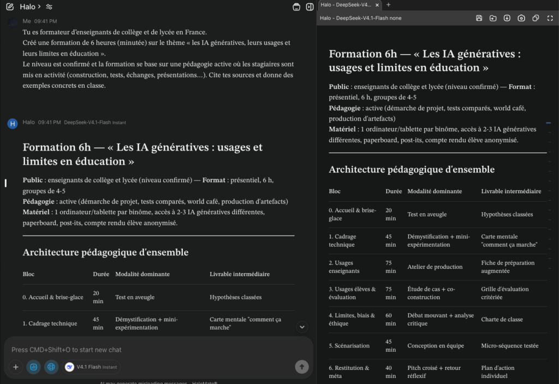Click 'Grille d'évaluation critériée' table cell
This screenshot has width=559, height=384.
point(505,293)
